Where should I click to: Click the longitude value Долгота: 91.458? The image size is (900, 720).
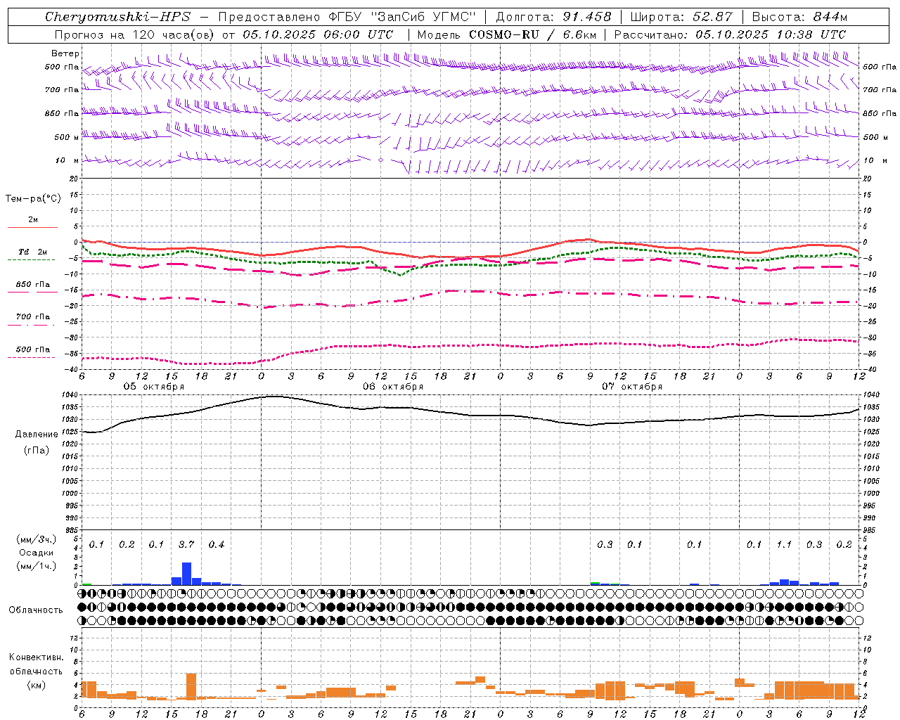[553, 17]
